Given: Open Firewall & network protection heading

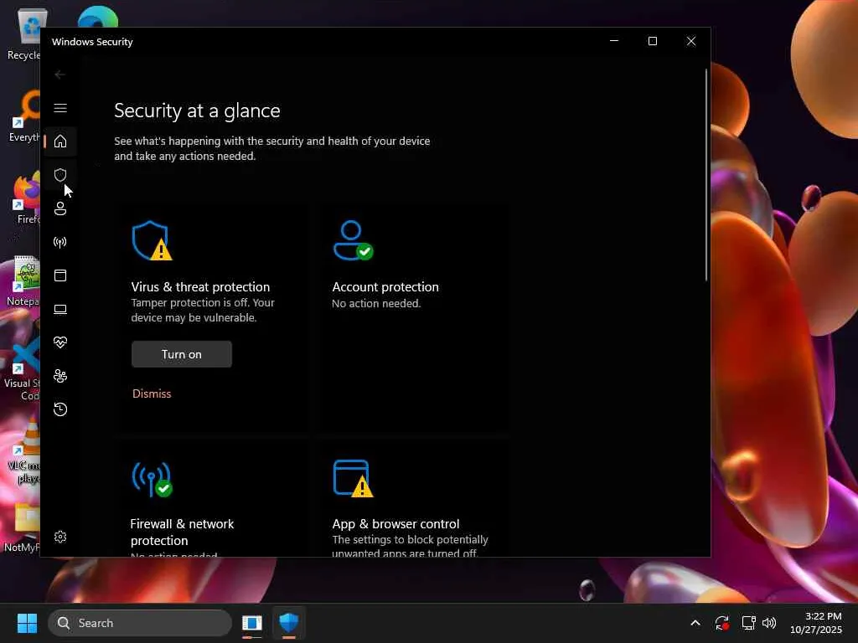Looking at the screenshot, I should (182, 532).
